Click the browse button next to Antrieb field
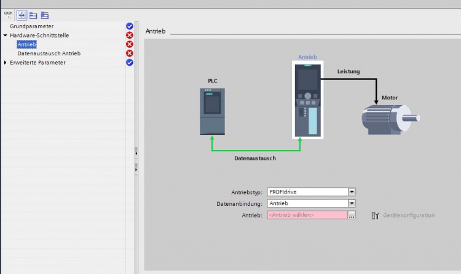This screenshot has height=274, width=461. pos(352,215)
